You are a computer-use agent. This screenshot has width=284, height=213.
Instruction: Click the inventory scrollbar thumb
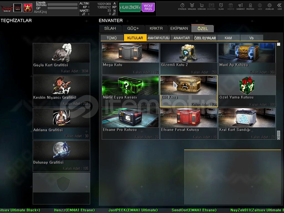278,133
